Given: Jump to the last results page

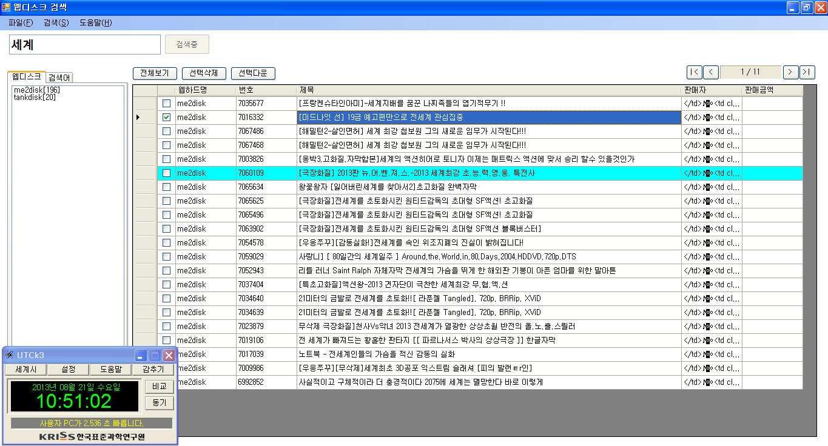Looking at the screenshot, I should (x=807, y=72).
